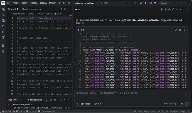Click the Trae logo at top left

(x=3, y=3)
